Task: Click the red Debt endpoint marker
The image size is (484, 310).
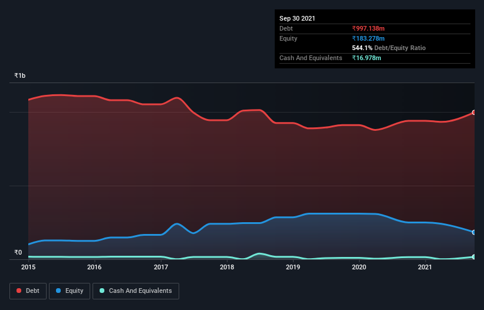Action: coord(474,113)
